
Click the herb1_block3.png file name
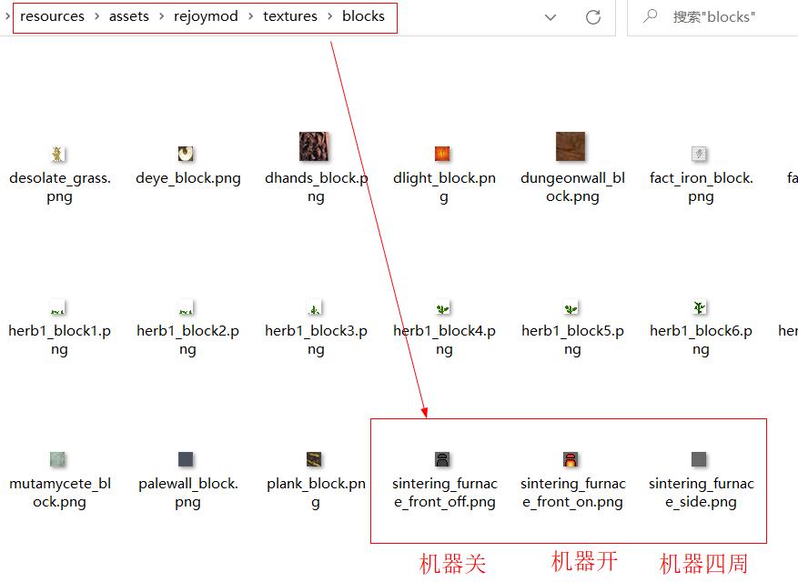tap(316, 340)
